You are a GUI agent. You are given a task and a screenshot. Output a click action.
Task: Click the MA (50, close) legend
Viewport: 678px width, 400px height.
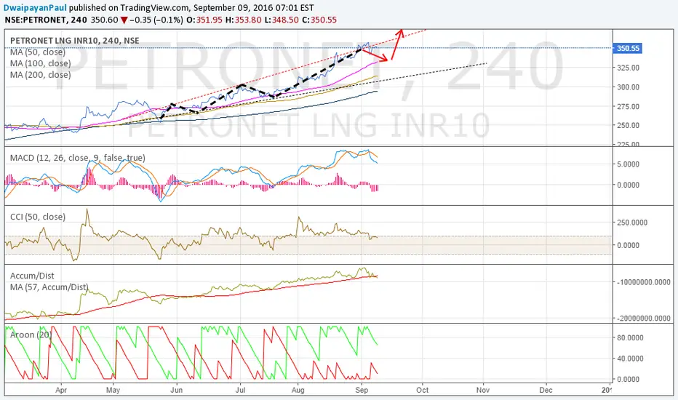[x=38, y=52]
